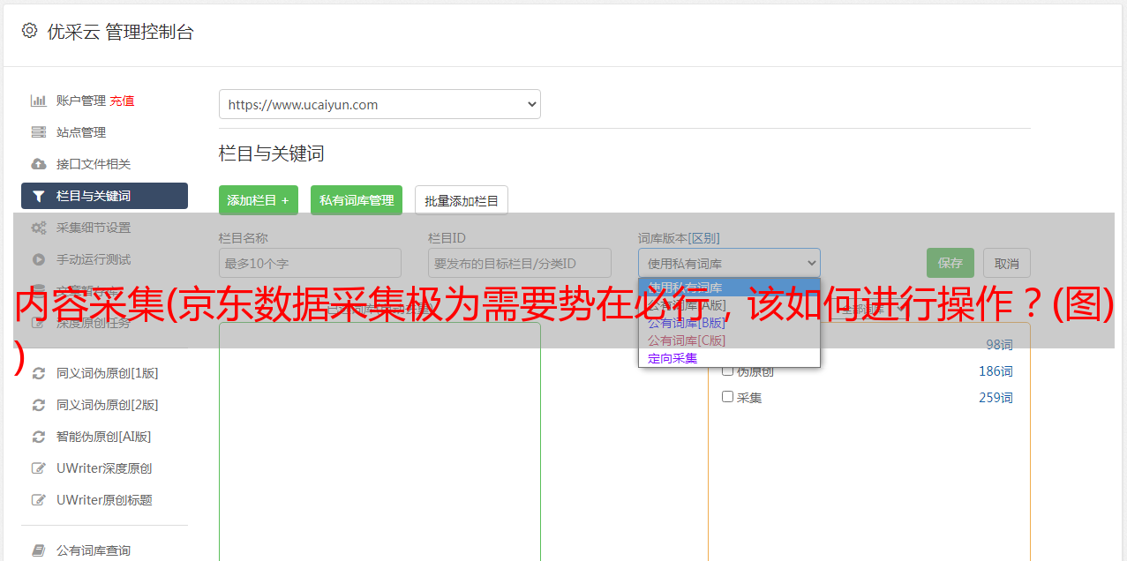Screen dimensions: 1127x561
Task: Click the 栏目与关键词 page heading
Action: click(x=272, y=153)
